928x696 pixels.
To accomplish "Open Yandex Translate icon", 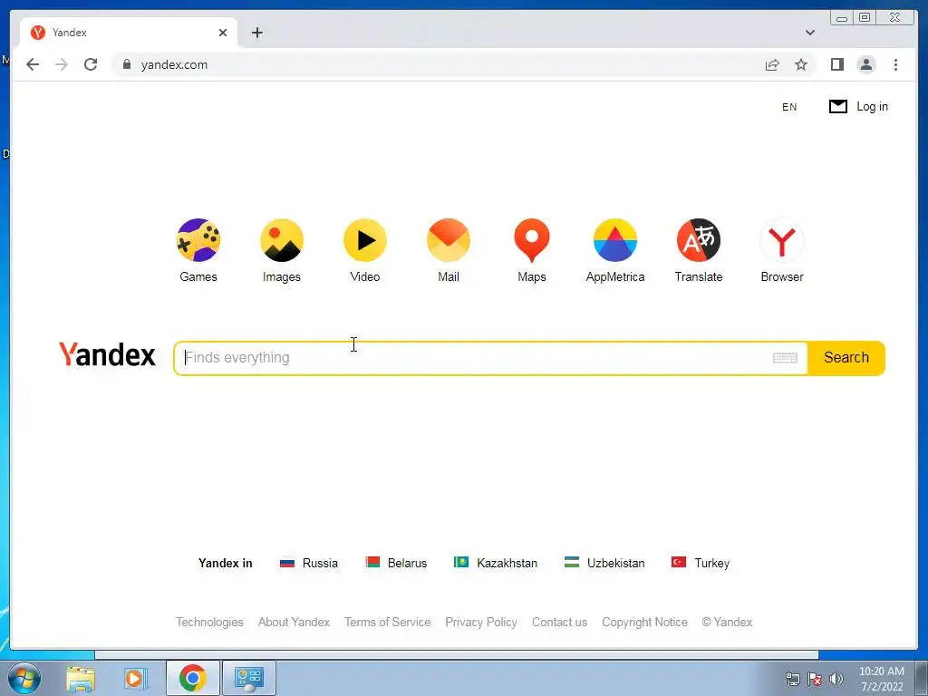I will click(699, 240).
